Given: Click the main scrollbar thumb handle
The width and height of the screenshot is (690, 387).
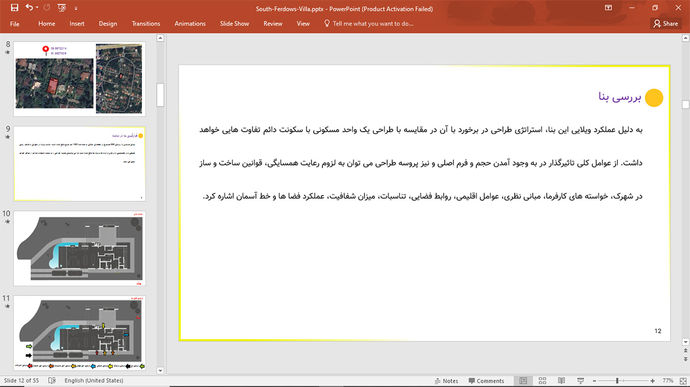Looking at the screenshot, I should point(685,104).
